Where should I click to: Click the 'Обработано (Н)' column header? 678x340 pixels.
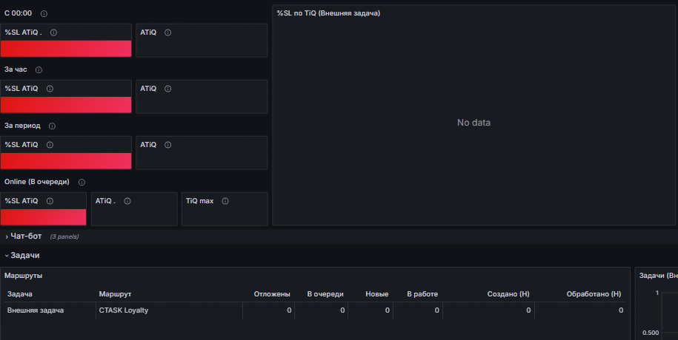click(594, 294)
